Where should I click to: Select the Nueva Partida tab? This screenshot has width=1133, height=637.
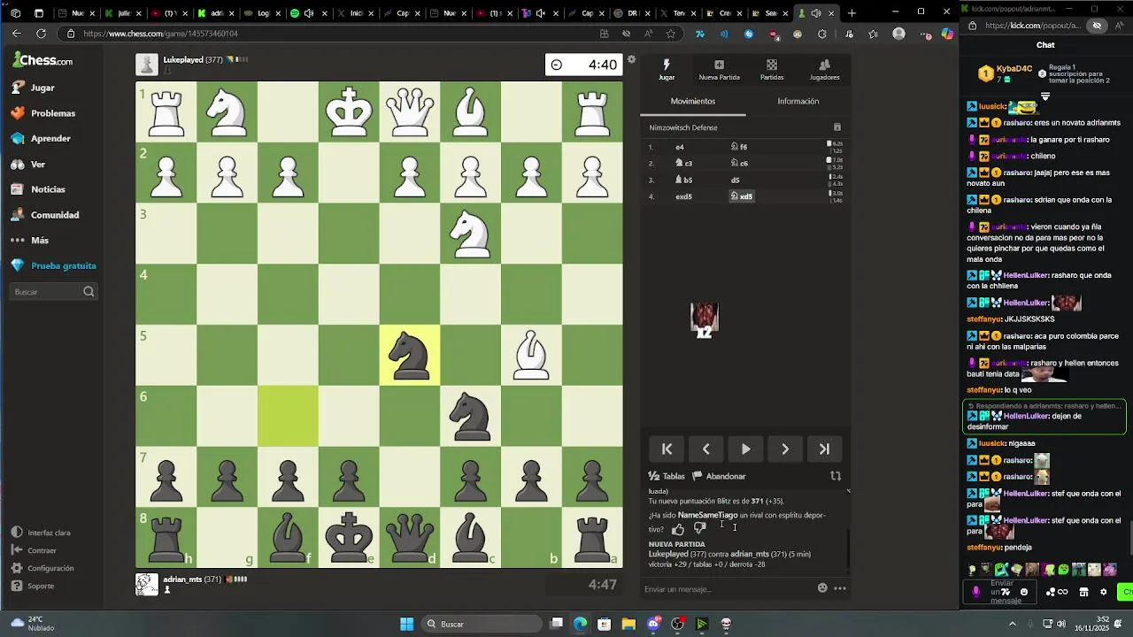click(x=719, y=69)
